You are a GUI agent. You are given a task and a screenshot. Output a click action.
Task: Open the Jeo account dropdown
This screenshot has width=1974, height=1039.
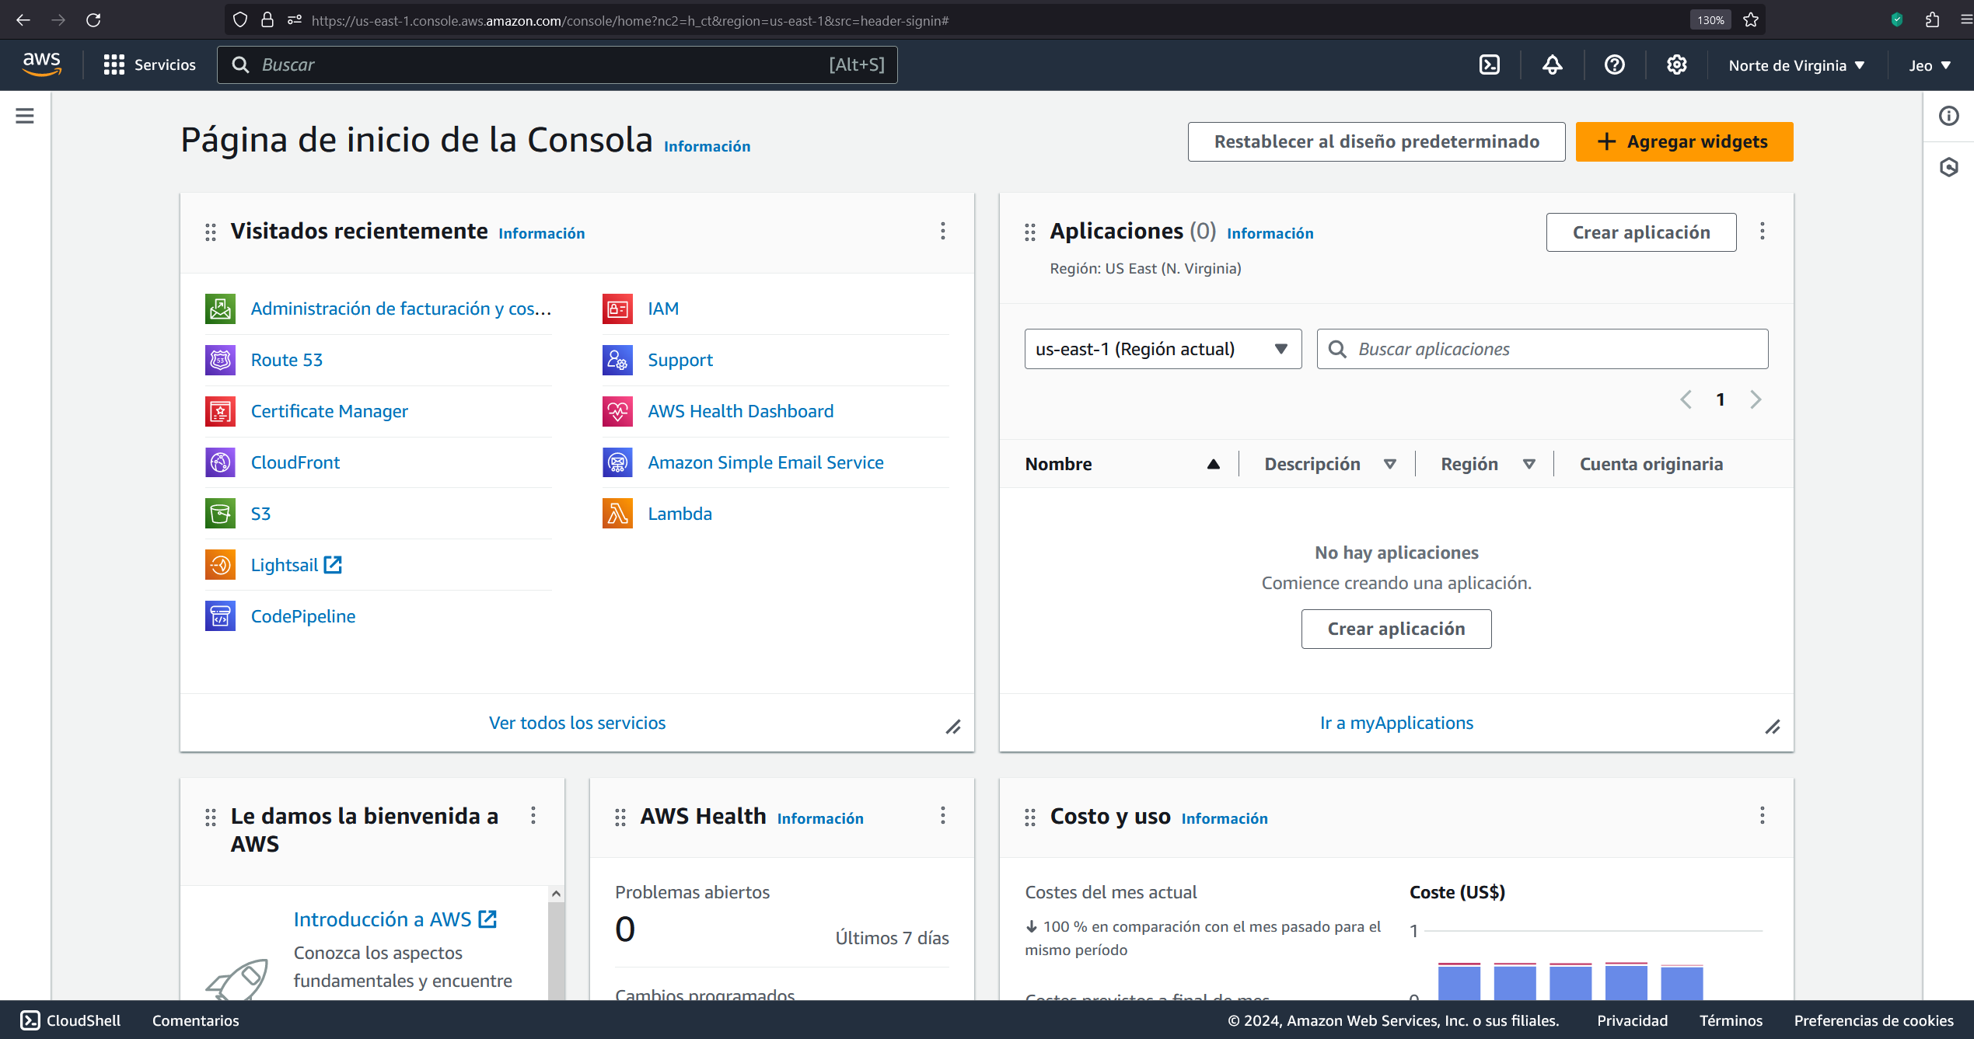1929,65
